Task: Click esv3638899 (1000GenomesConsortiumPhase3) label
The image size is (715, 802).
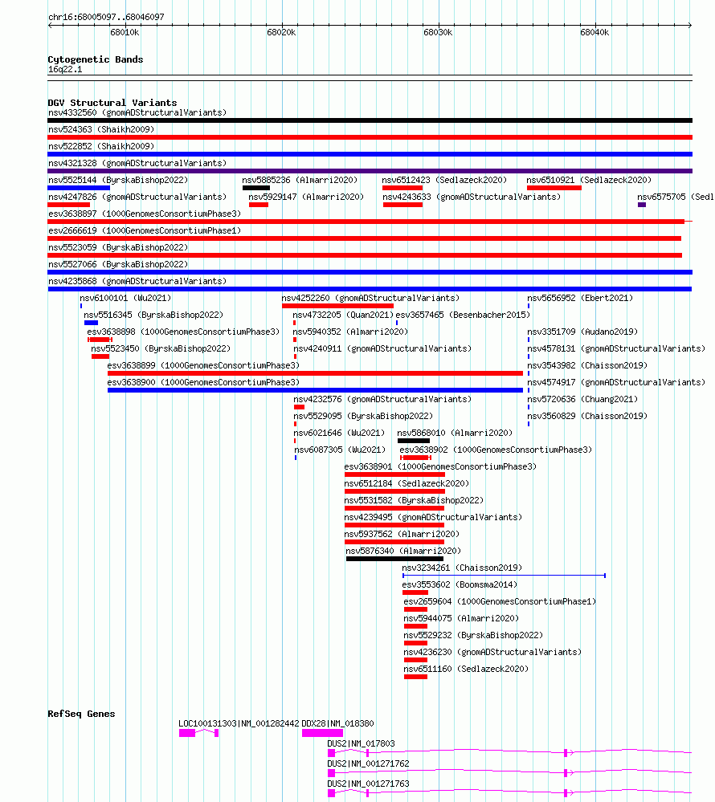Action: 203,366
